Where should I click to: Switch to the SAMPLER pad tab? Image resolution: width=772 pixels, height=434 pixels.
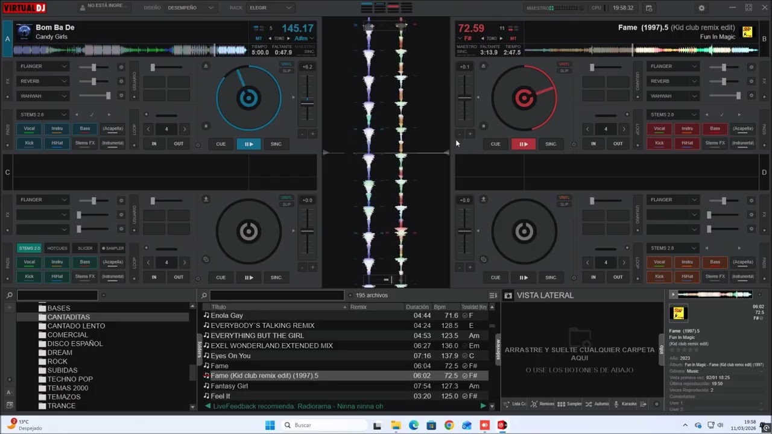(113, 248)
